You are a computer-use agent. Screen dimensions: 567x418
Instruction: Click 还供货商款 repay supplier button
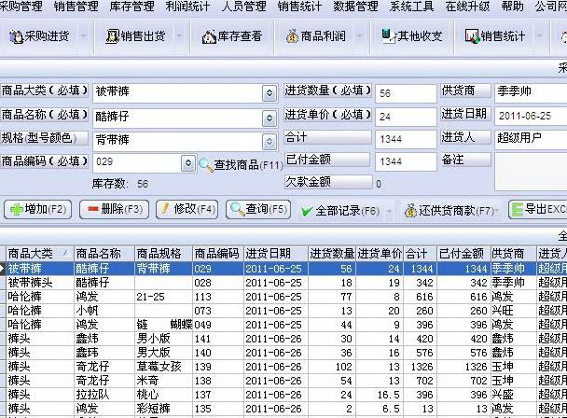[x=449, y=210]
